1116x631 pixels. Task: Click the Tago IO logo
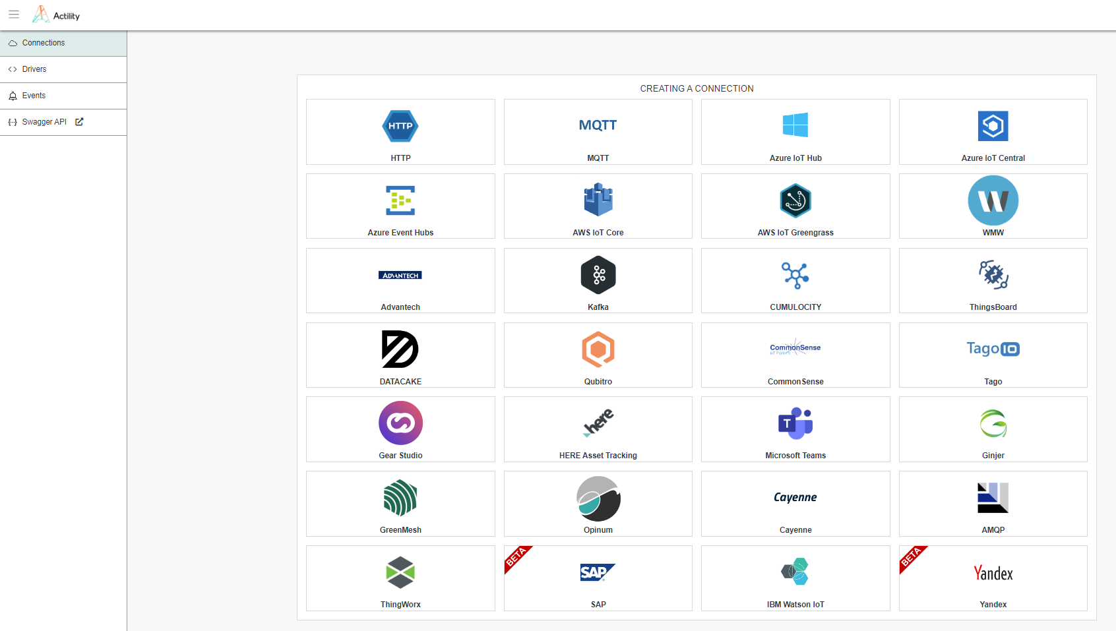pos(993,349)
